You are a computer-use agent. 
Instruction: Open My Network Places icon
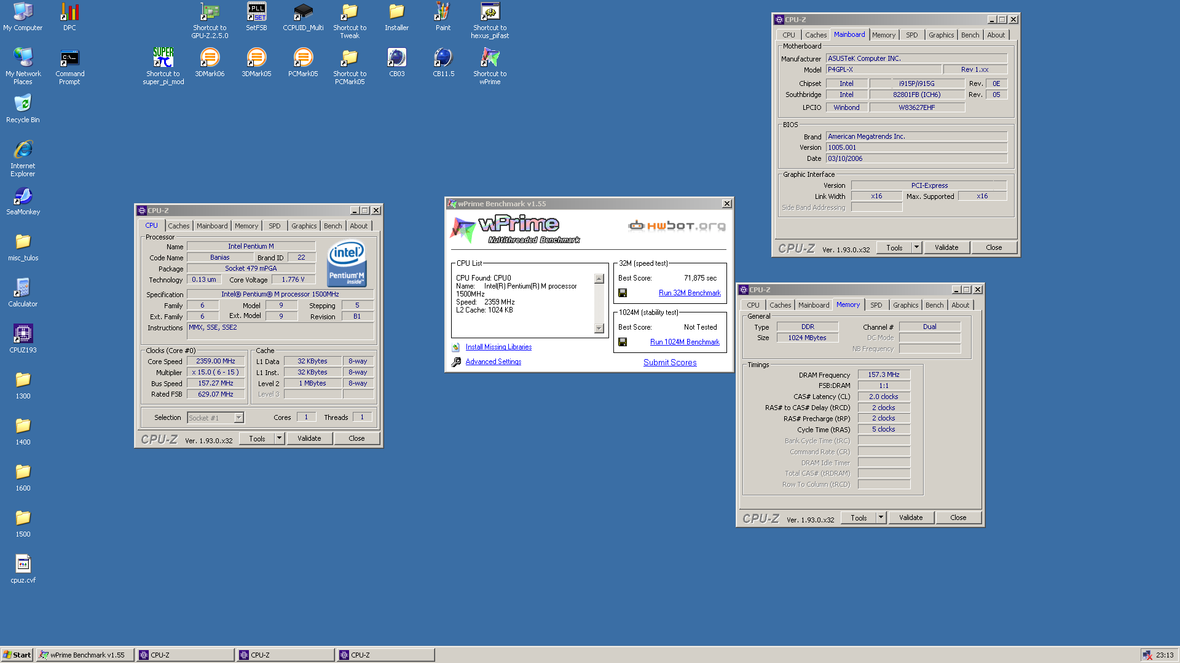tap(23, 66)
